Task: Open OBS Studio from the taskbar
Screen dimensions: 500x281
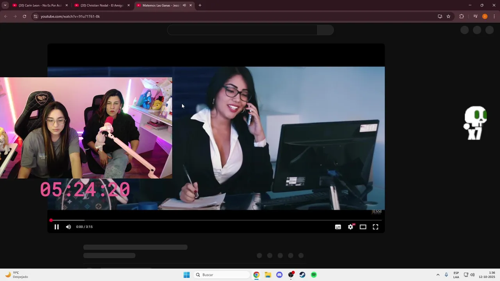Action: click(x=291, y=275)
